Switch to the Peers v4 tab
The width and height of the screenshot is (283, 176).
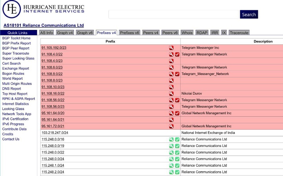pos(151,33)
